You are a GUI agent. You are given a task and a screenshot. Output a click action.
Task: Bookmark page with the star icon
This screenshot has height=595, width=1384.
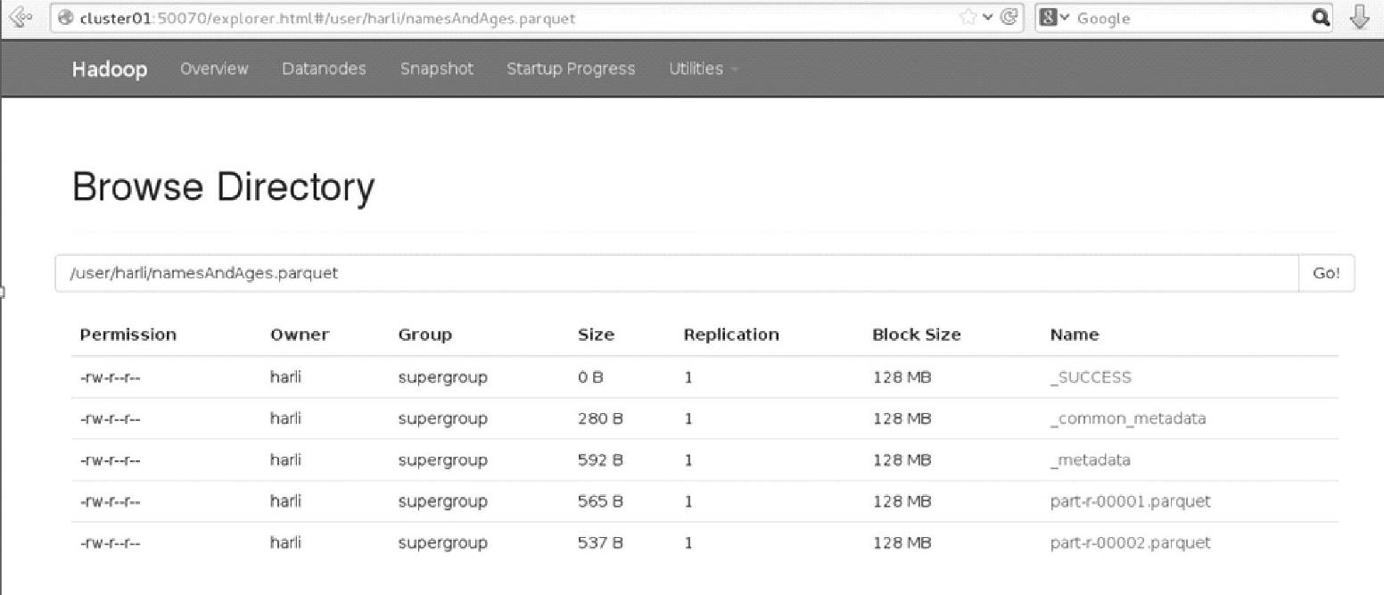coord(967,17)
